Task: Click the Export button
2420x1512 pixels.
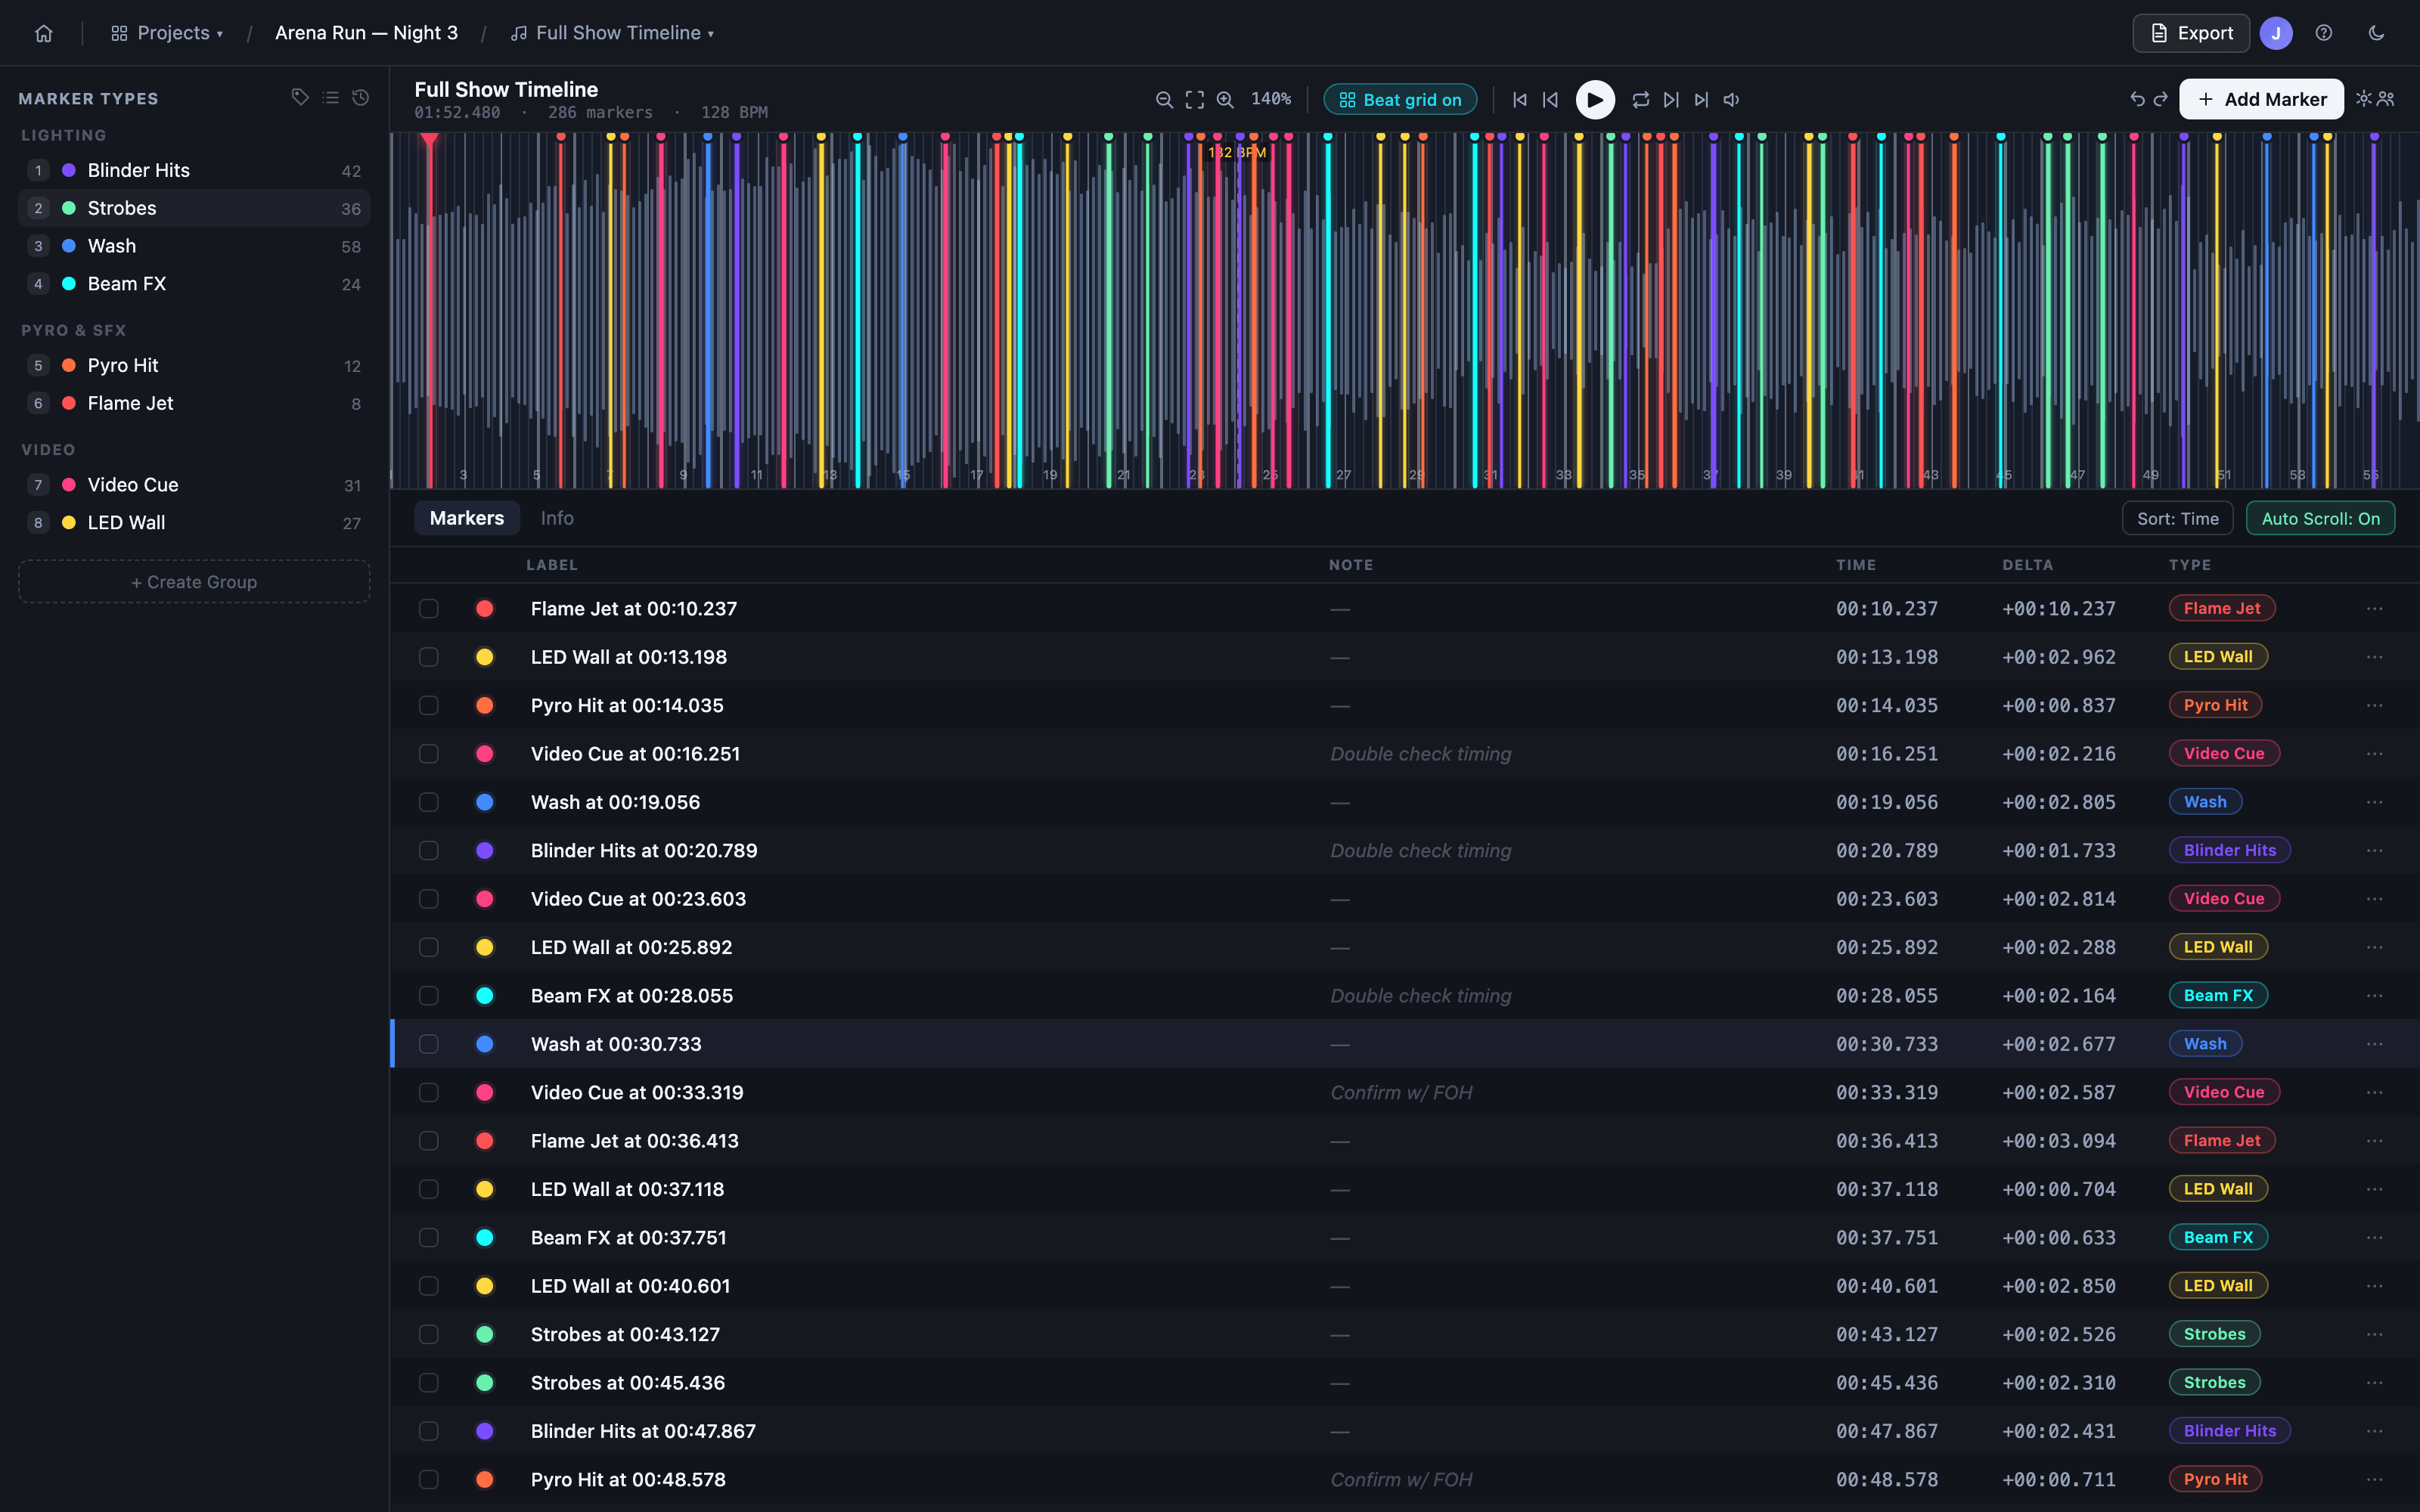Action: (x=2191, y=33)
